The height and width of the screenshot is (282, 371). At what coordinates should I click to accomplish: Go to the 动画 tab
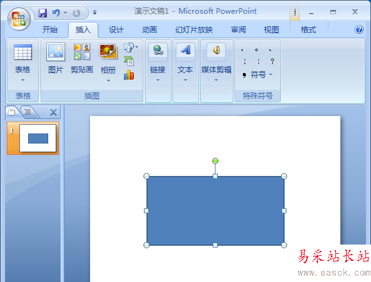tap(150, 30)
